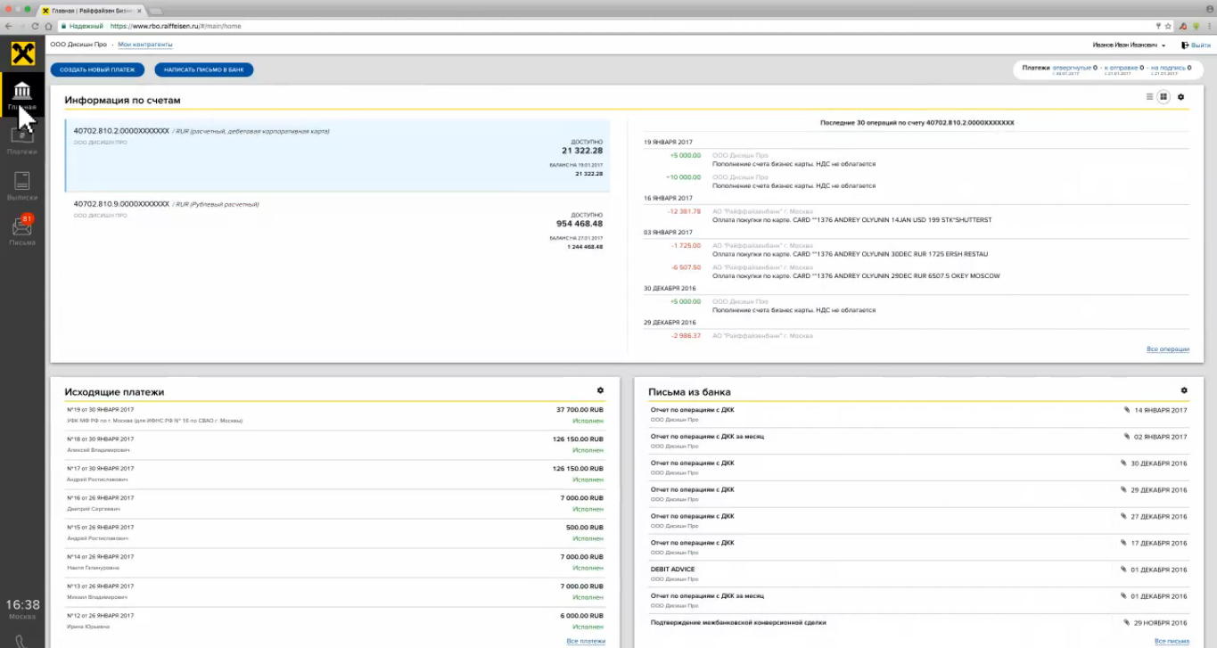
Task: Click the green extension icon in Chrome toolbar
Action: (1196, 27)
